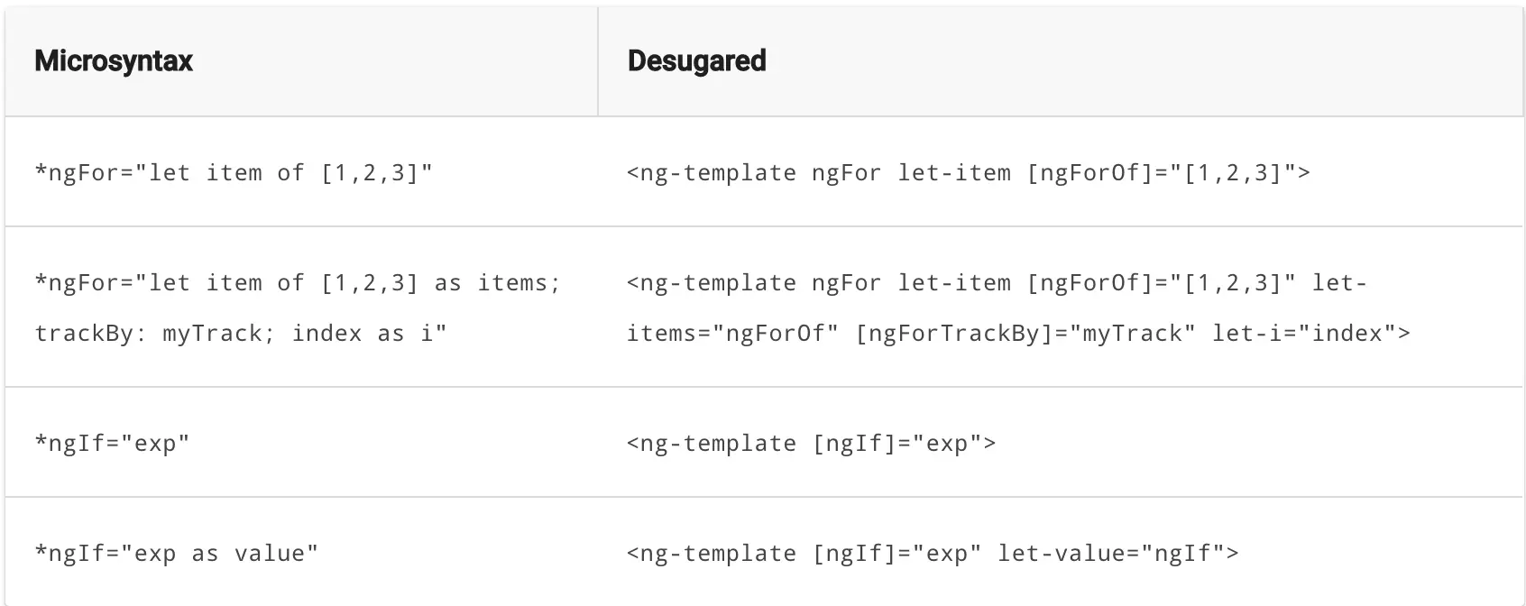Click the divider between the two header columns
1526x606 pixels.
point(598,61)
